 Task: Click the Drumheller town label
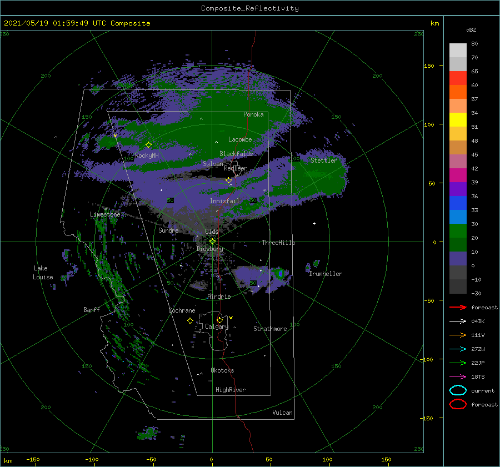coord(326,274)
